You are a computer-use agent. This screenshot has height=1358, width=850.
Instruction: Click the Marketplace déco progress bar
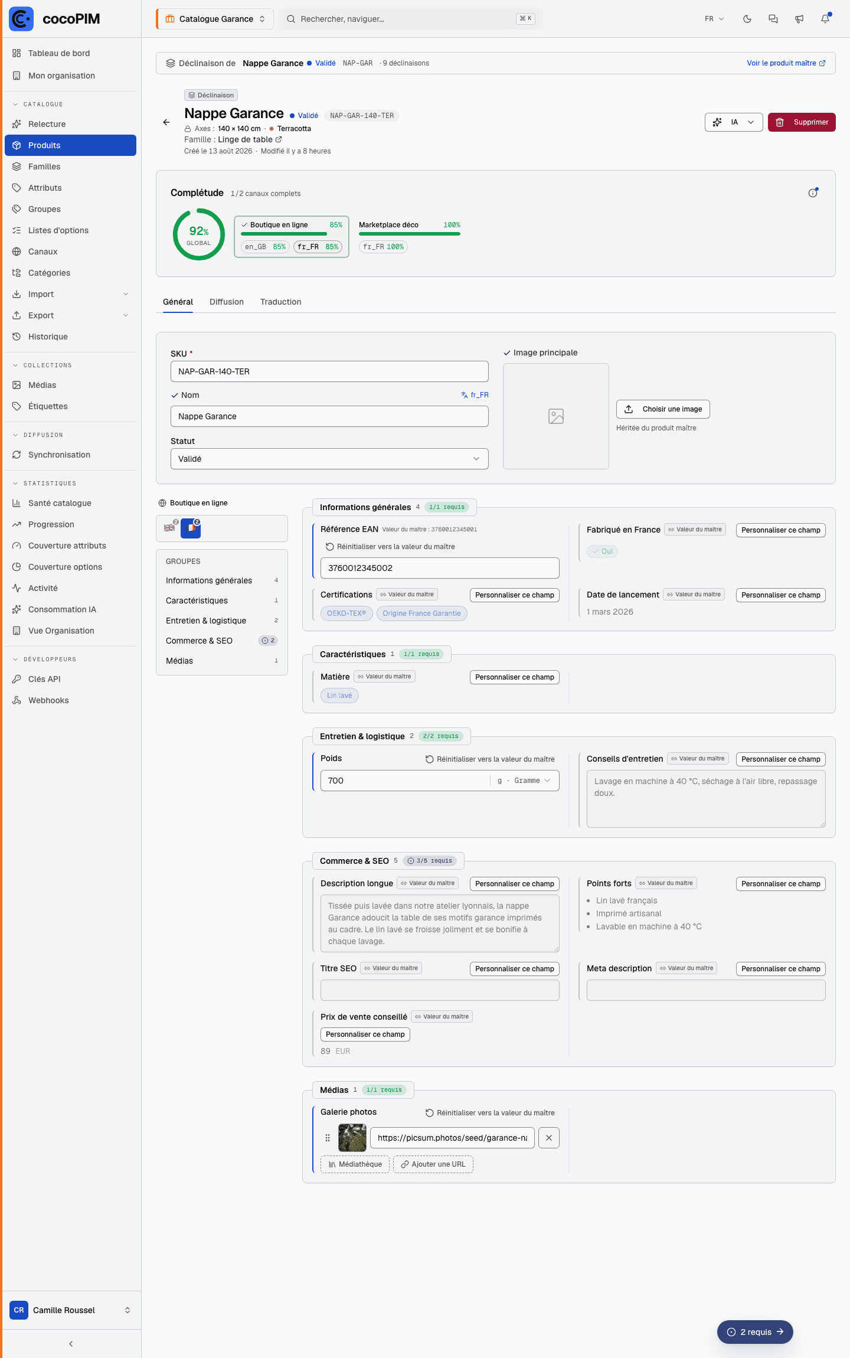[x=410, y=234]
